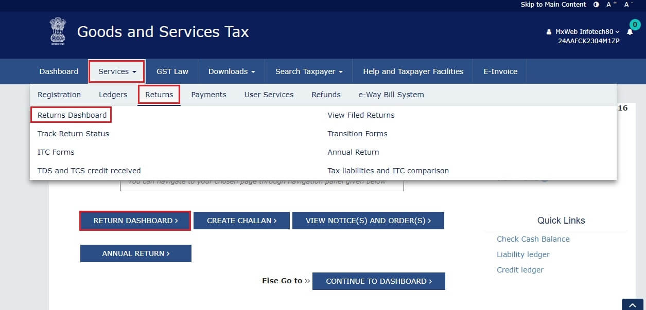The image size is (646, 310).
Task: Click the GST national emblem logo
Action: tap(57, 31)
